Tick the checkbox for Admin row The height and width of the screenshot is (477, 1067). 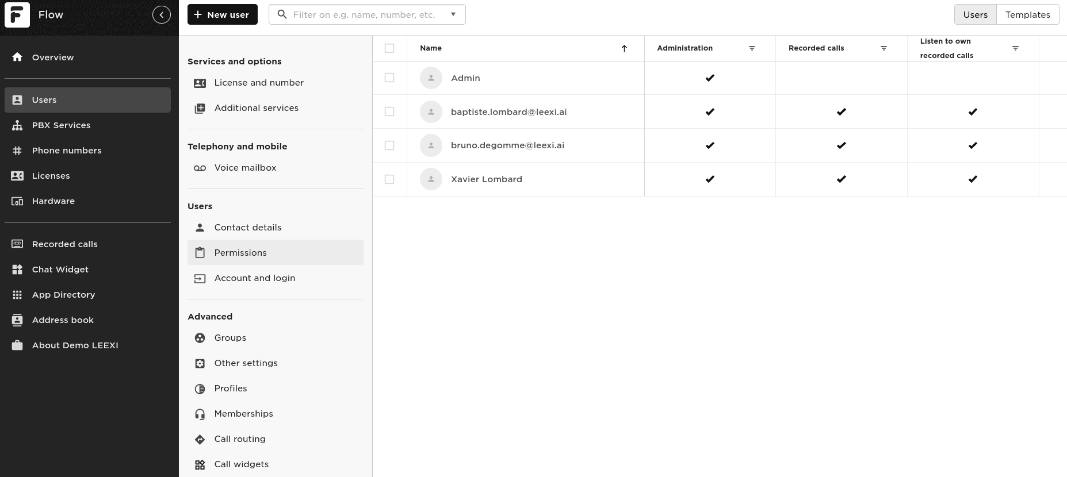click(x=389, y=78)
